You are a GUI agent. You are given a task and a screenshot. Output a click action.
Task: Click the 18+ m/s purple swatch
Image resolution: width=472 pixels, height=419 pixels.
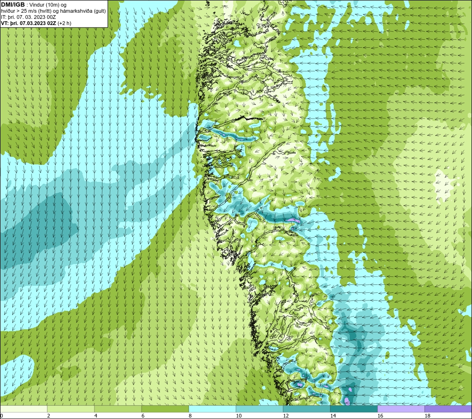[448, 409]
